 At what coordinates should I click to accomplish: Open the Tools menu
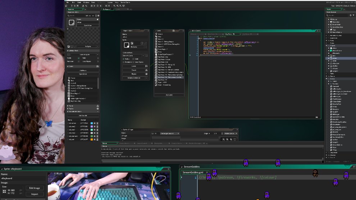[93, 2]
